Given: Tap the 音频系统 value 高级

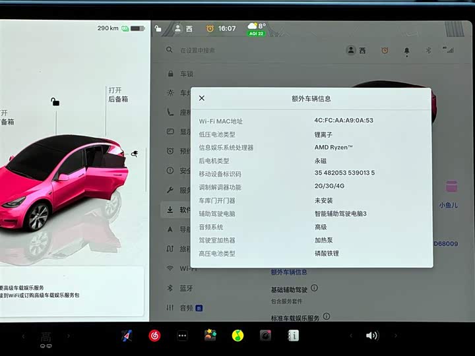Looking at the screenshot, I should (321, 227).
